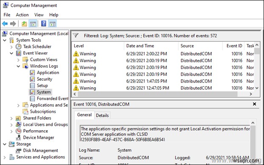This screenshot has height=165, width=264.
Task: Click the event list scroll left arrow
Action: click(75, 94)
